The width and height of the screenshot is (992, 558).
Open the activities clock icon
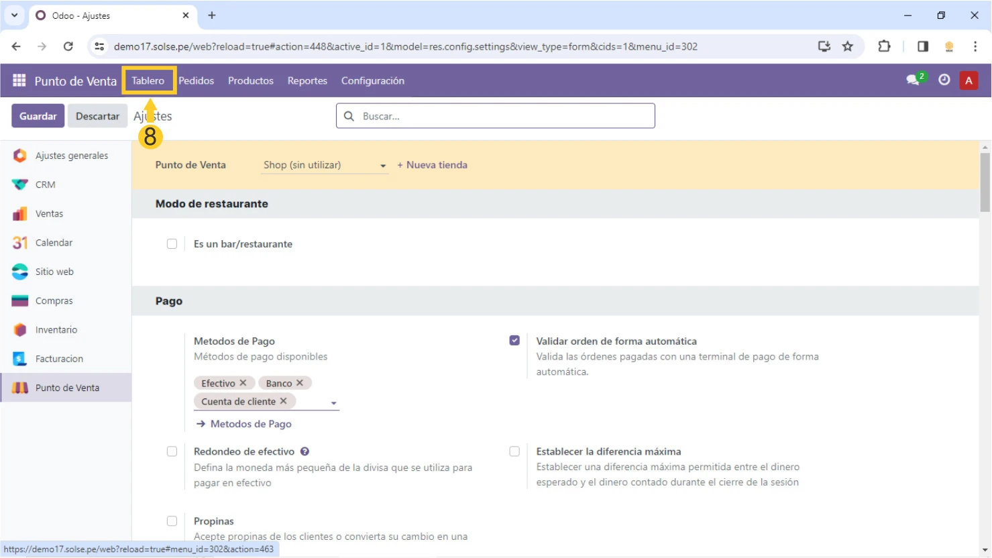coord(944,80)
